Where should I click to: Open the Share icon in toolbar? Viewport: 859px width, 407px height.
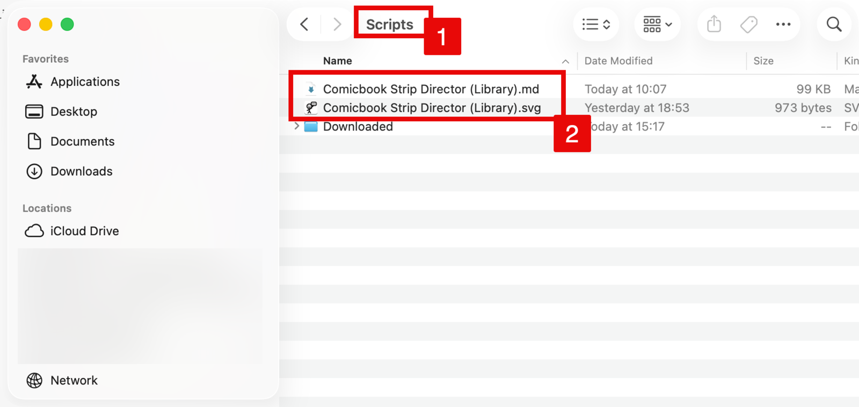pyautogui.click(x=714, y=24)
